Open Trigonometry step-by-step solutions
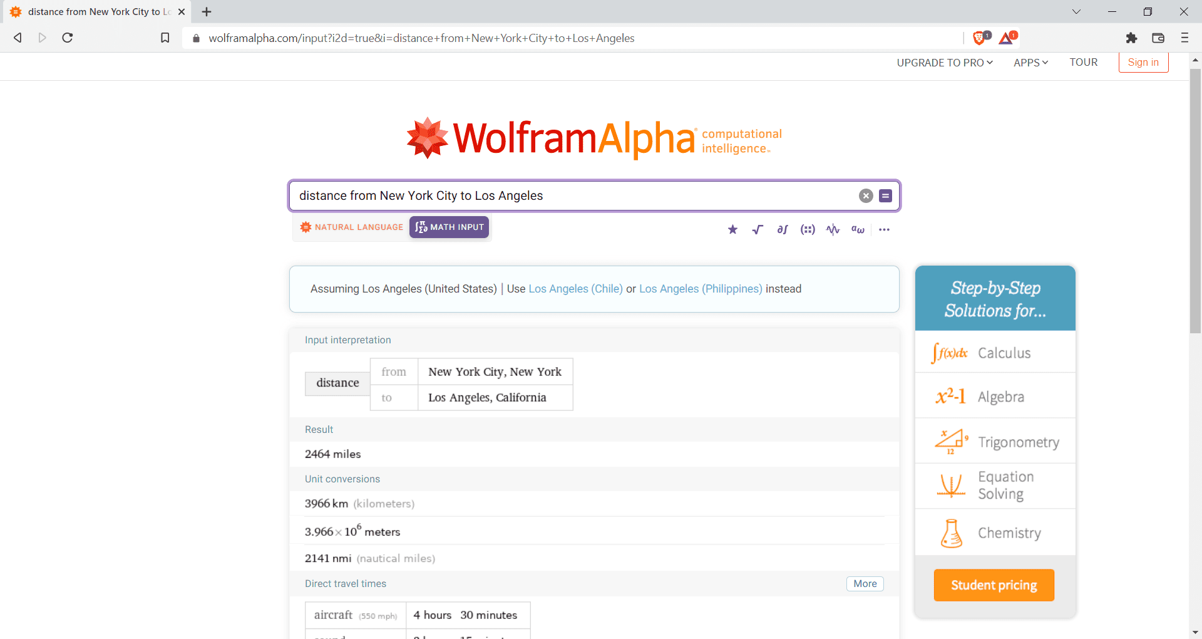Screen dimensions: 1202x639 tap(995, 442)
